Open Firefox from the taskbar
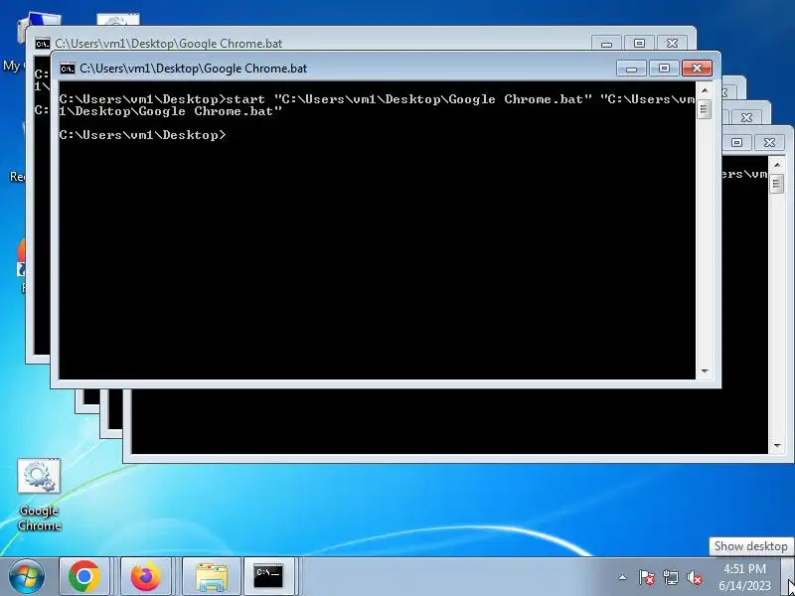Viewport: 795px width, 596px height. point(145,576)
